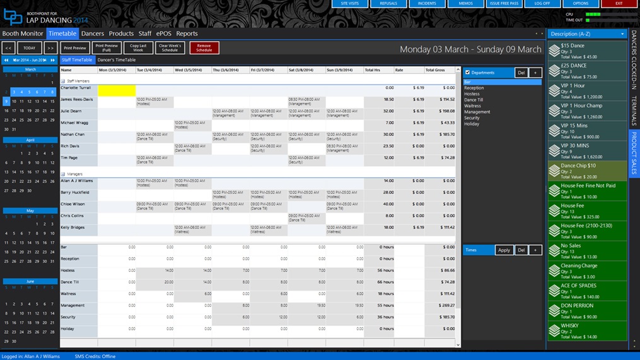
Task: Open the Products tab
Action: [121, 33]
